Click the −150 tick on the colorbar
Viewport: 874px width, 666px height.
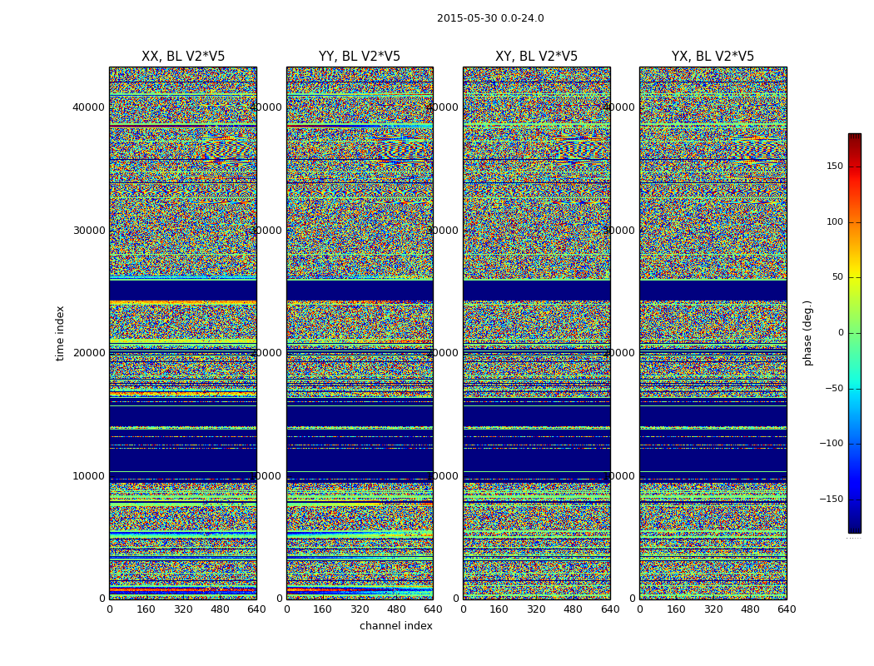click(831, 499)
